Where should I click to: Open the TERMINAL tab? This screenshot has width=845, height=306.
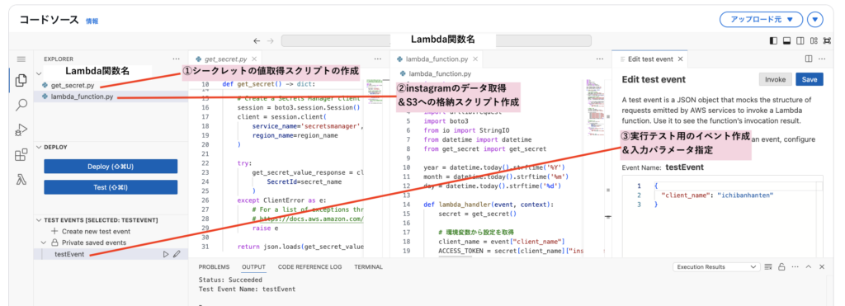[368, 266]
